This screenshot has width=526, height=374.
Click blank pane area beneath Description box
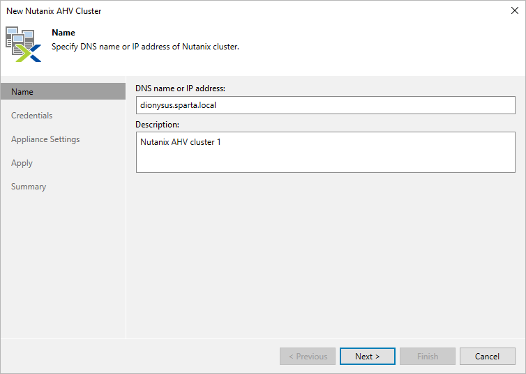[325, 251]
